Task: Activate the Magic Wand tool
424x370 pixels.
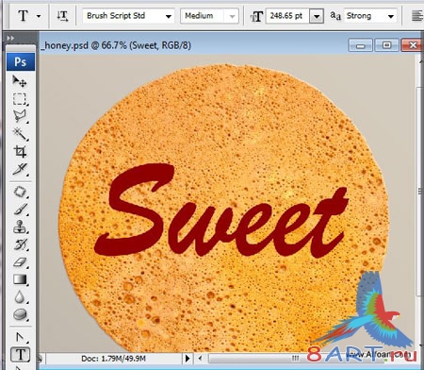Action: pyautogui.click(x=20, y=134)
